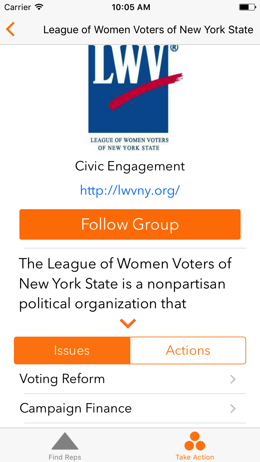Tap the Take Action circles icon
The width and height of the screenshot is (260, 462).
[195, 441]
